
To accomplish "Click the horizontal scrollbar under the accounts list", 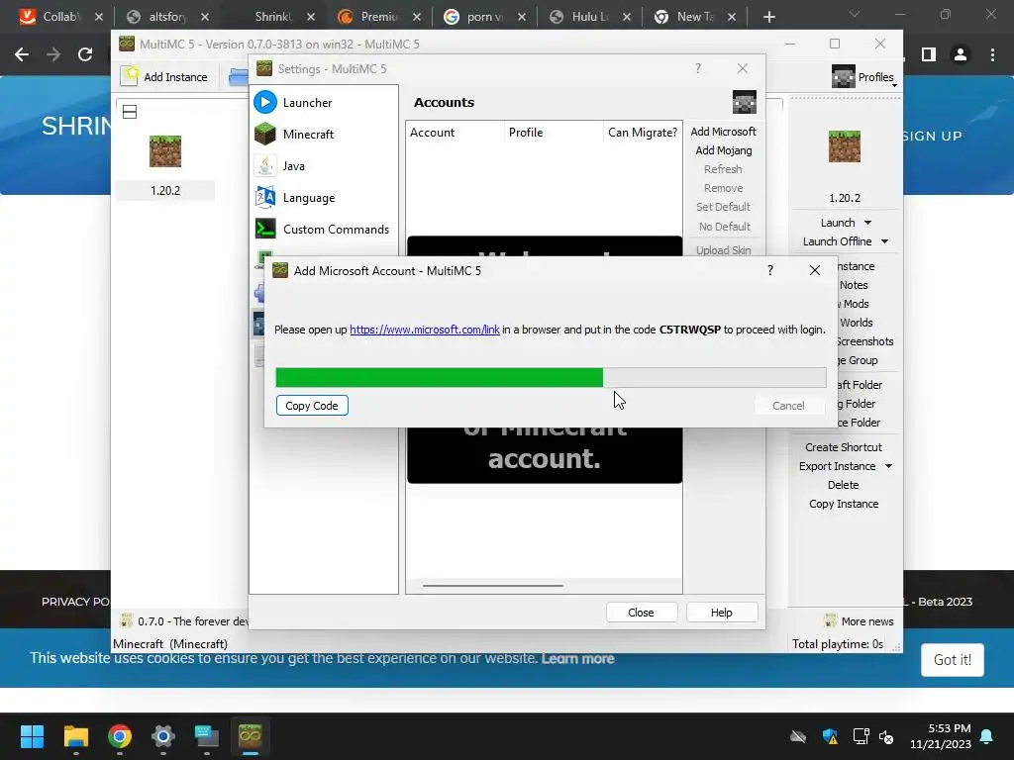I will (x=493, y=586).
